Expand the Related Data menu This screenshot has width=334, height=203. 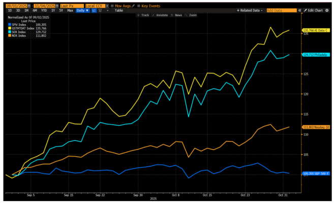(250, 10)
